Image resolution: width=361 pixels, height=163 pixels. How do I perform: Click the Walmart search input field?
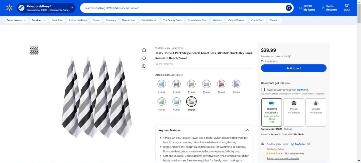(182, 8)
